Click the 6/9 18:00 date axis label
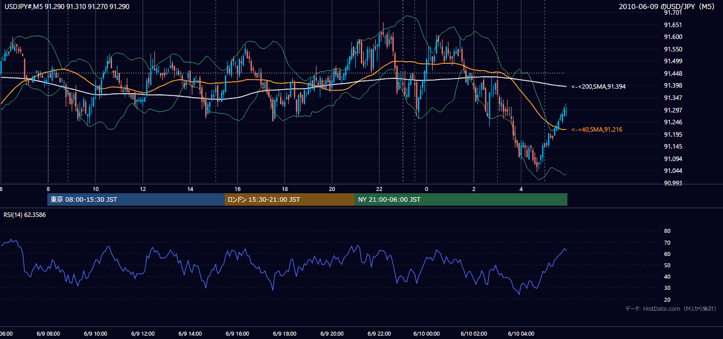The image size is (723, 339). (x=285, y=334)
